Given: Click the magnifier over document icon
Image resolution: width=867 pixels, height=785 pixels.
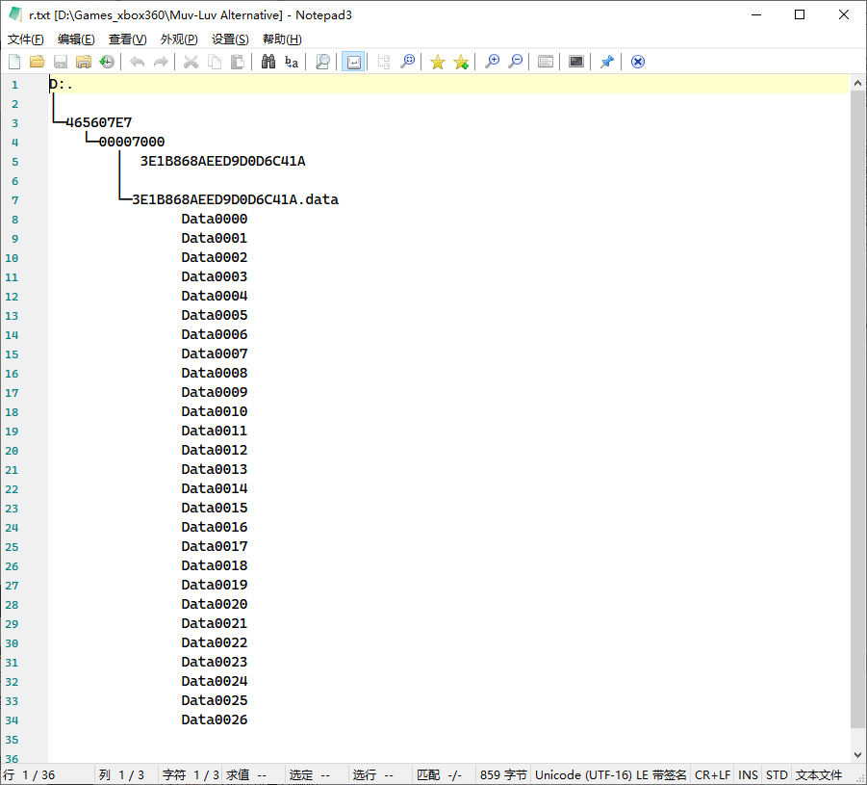Looking at the screenshot, I should [x=322, y=62].
